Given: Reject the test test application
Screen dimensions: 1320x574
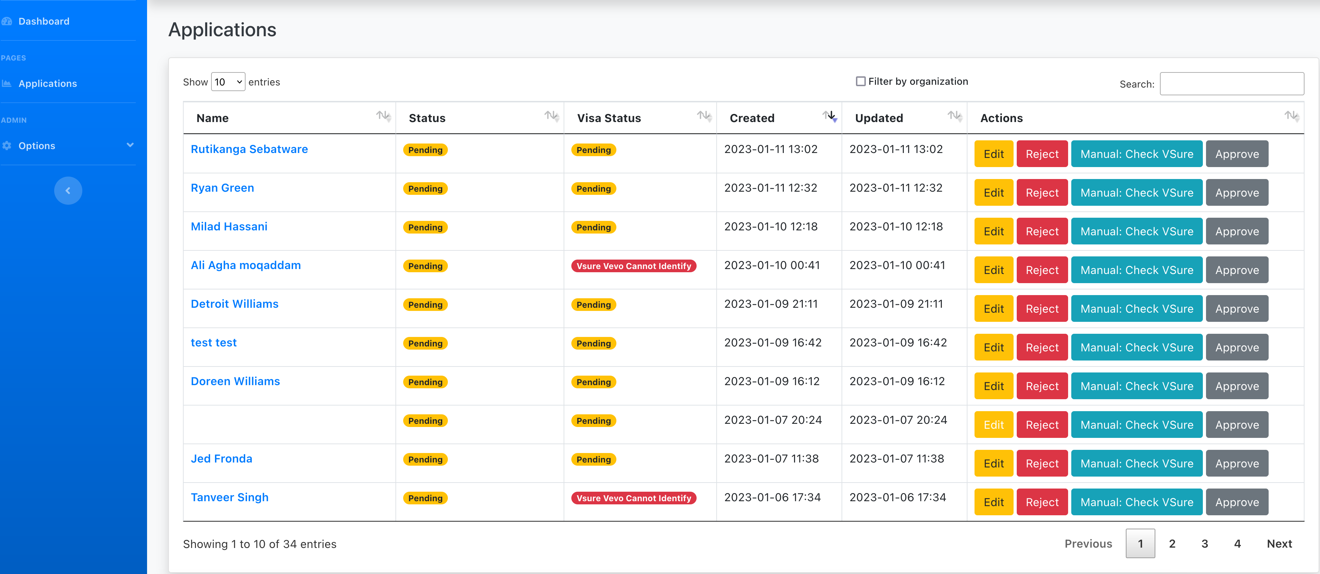Looking at the screenshot, I should 1042,347.
